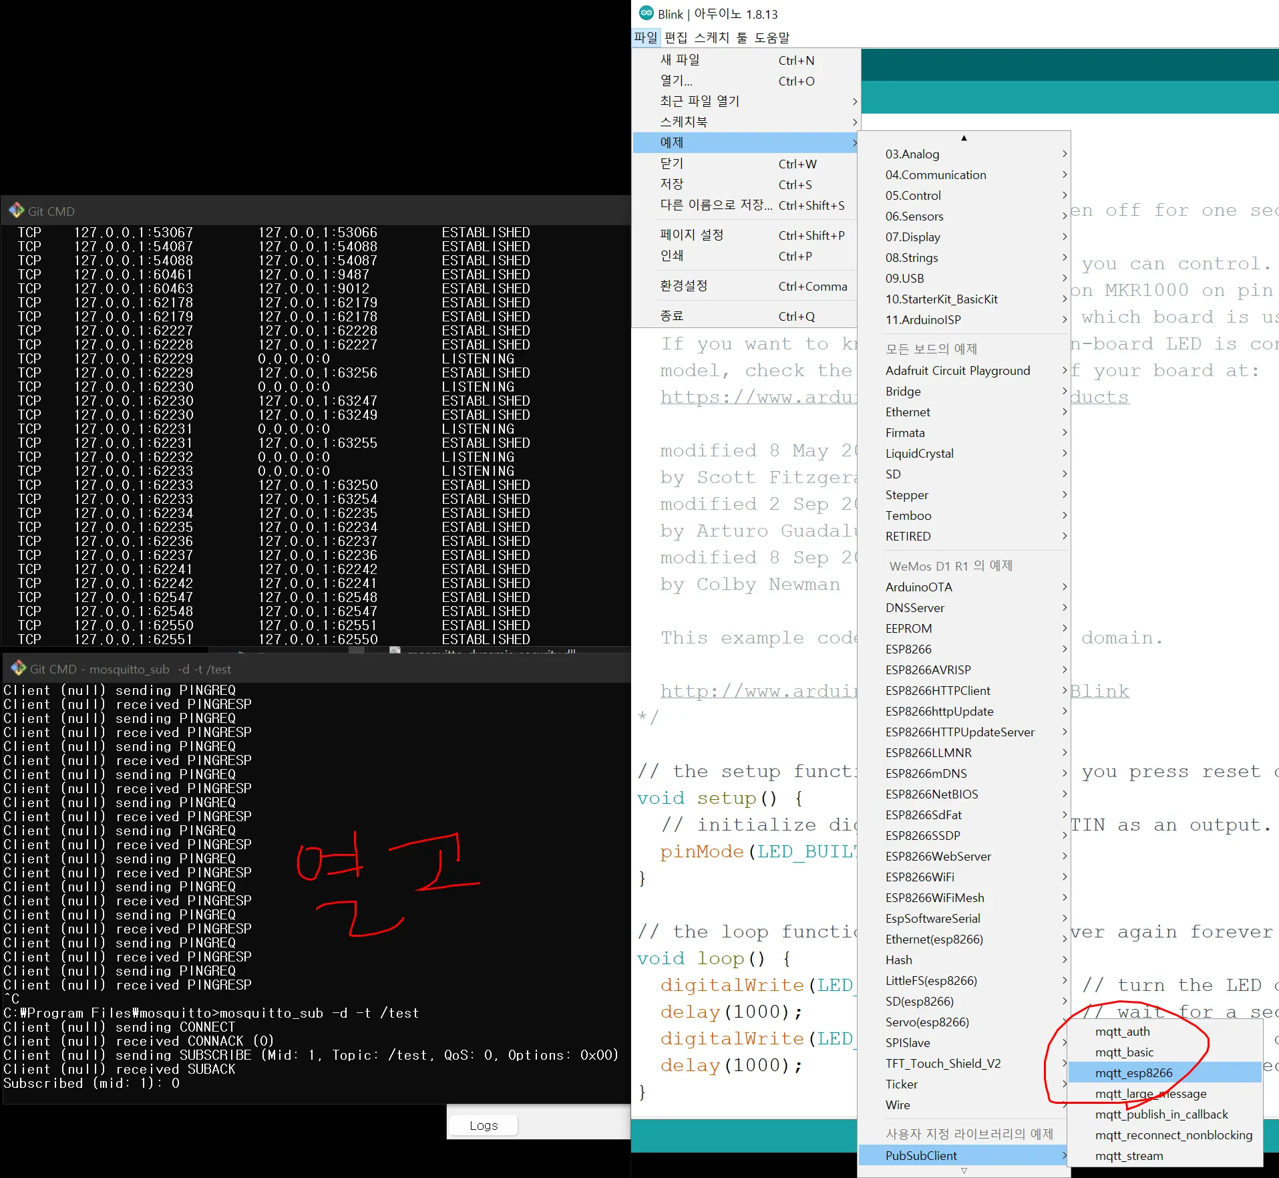Open the Stepper examples submenu
The image size is (1279, 1178).
point(964,495)
